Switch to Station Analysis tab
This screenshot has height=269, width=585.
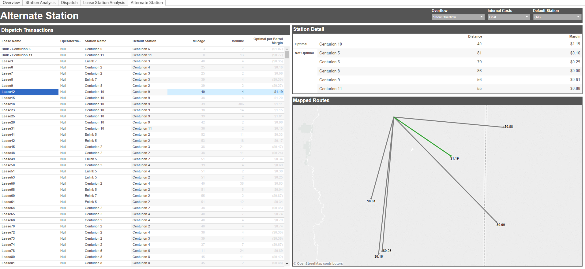[x=40, y=3]
